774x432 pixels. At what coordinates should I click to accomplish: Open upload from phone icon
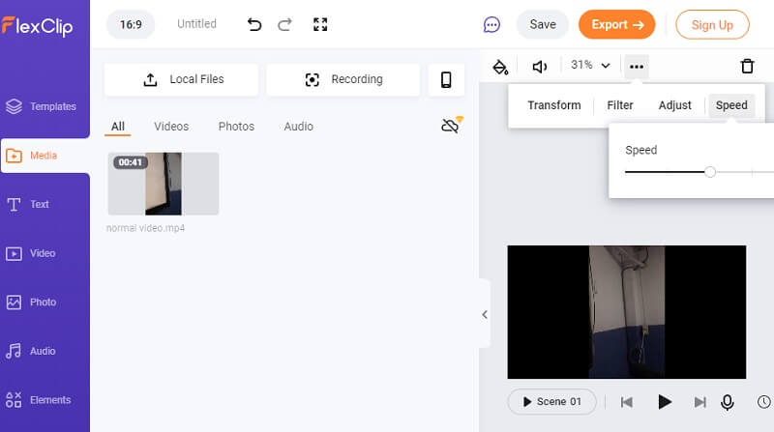click(x=446, y=80)
